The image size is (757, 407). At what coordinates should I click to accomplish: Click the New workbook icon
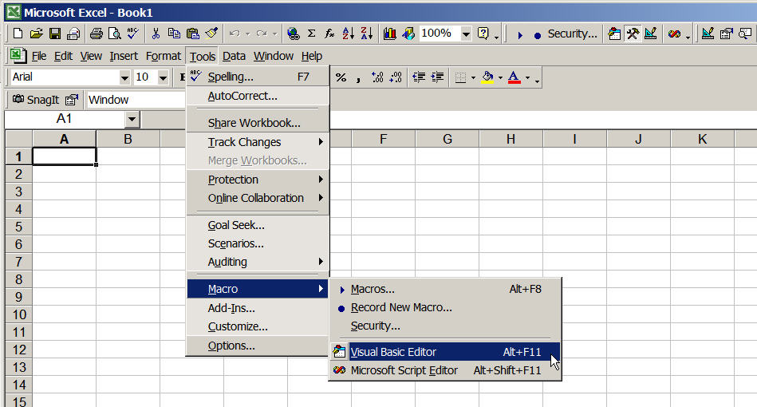coord(18,34)
